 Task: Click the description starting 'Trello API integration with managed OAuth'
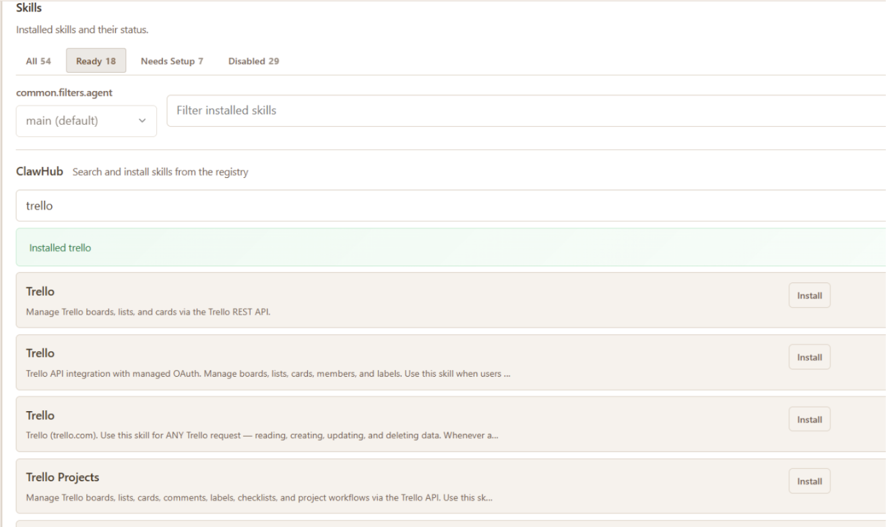[x=267, y=373]
